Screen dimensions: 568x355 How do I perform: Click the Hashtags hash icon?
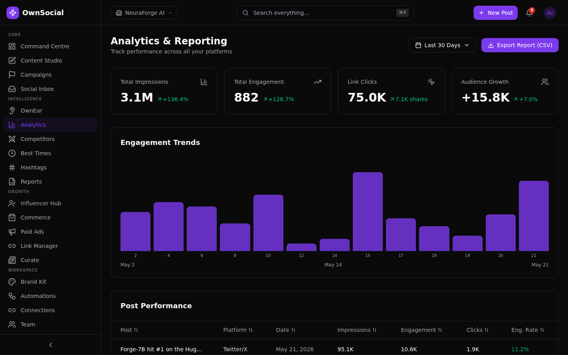pyautogui.click(x=12, y=168)
